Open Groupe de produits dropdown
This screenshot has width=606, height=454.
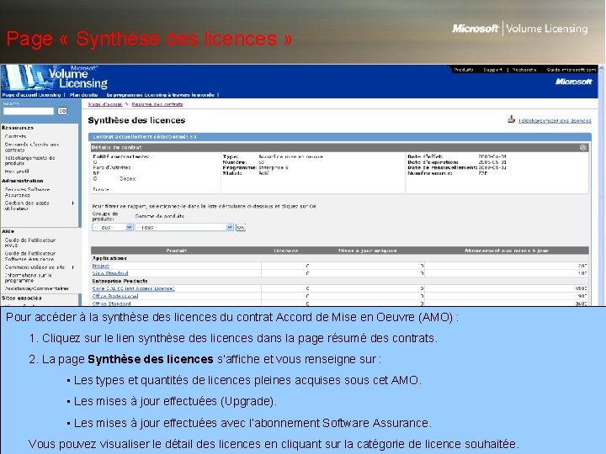click(113, 227)
